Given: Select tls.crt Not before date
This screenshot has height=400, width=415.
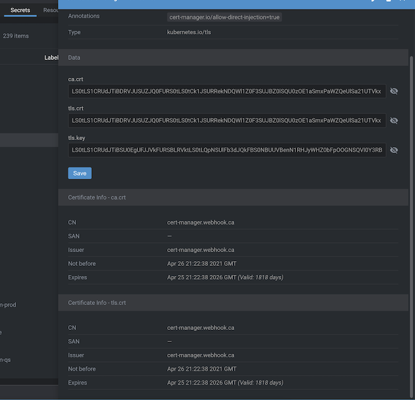Looking at the screenshot, I should 202,369.
